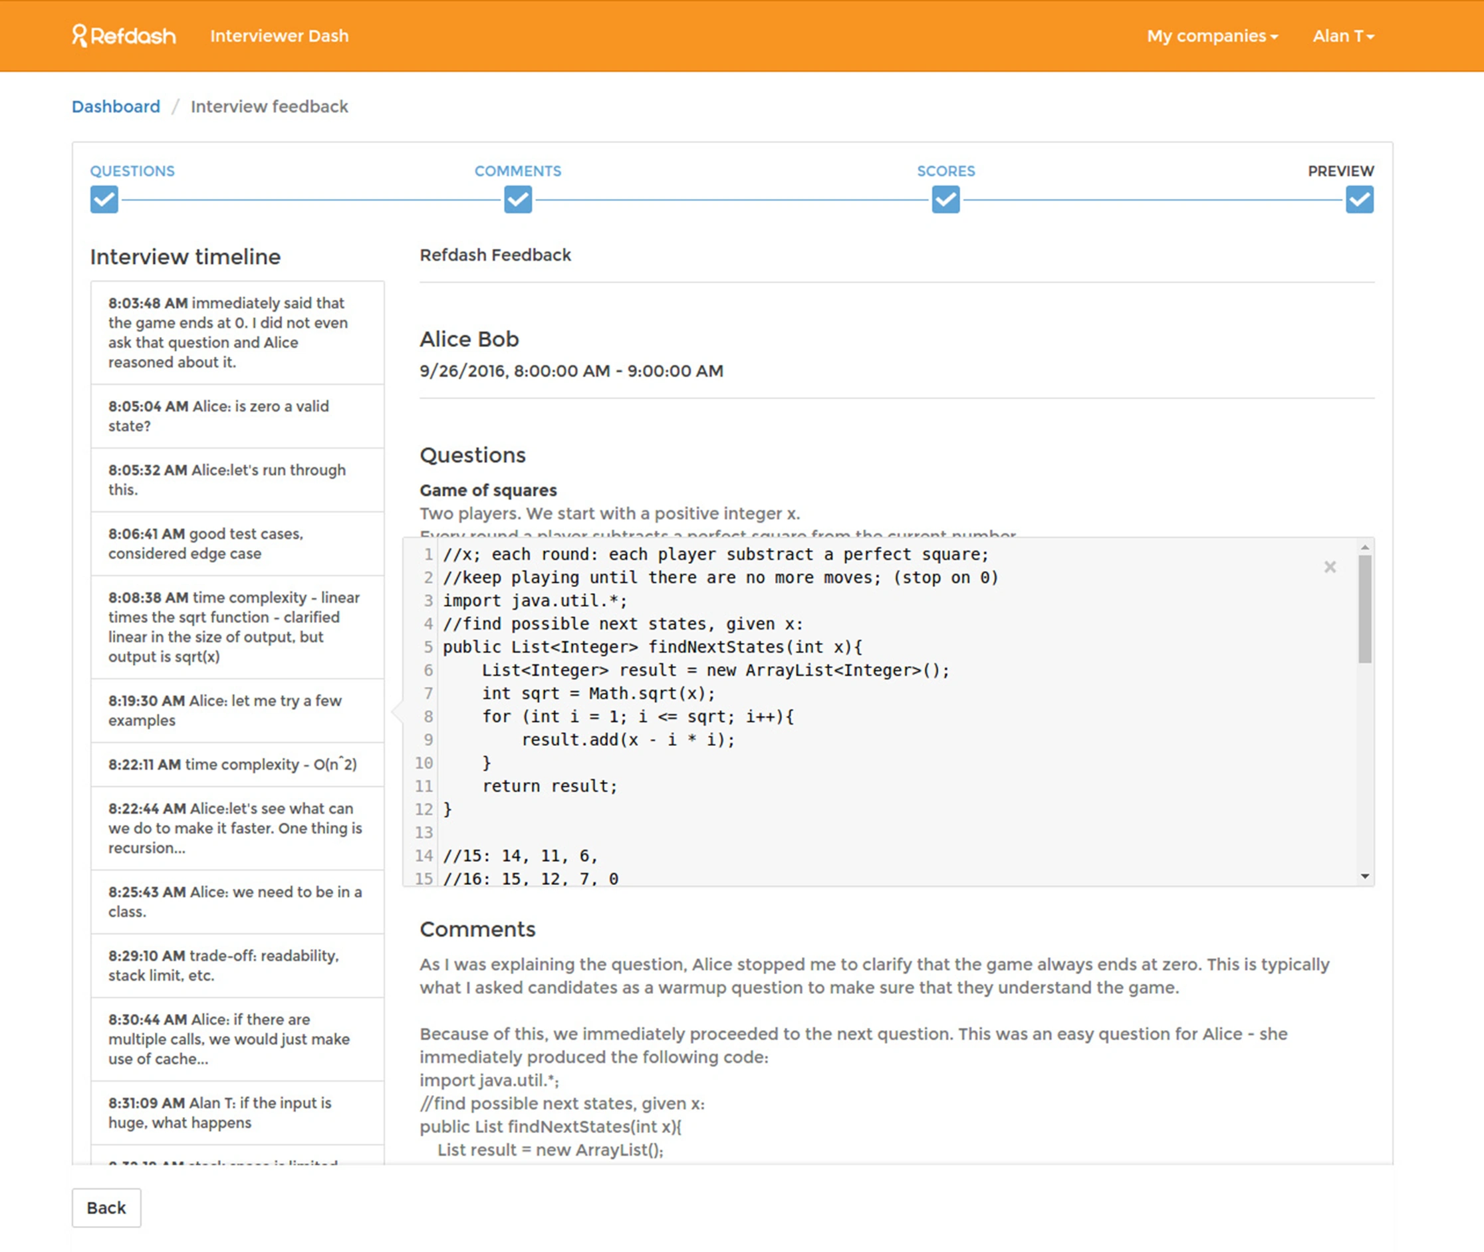Go to the PREVIEW step tab
The width and height of the screenshot is (1484, 1252).
(1340, 171)
